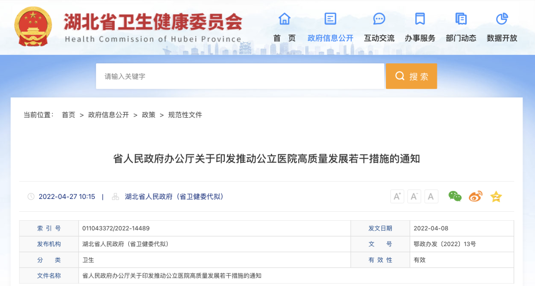Image resolution: width=535 pixels, height=286 pixels.
Task: Increase font size with A+ button
Action: pos(397,196)
